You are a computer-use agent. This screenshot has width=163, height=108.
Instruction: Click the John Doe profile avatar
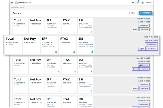(x=143, y=2)
